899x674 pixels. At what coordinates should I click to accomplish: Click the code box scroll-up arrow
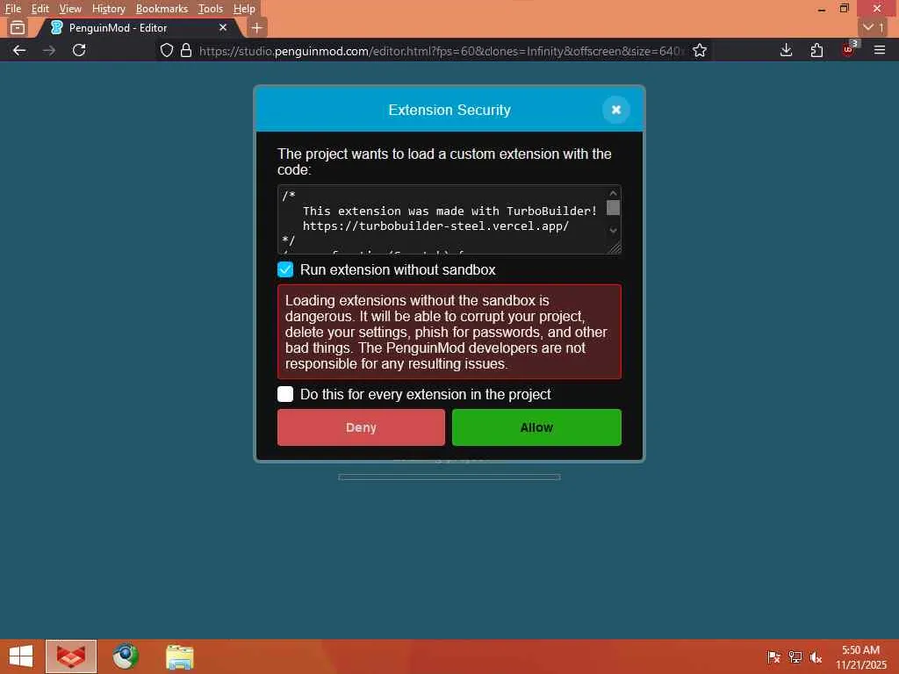tap(613, 193)
